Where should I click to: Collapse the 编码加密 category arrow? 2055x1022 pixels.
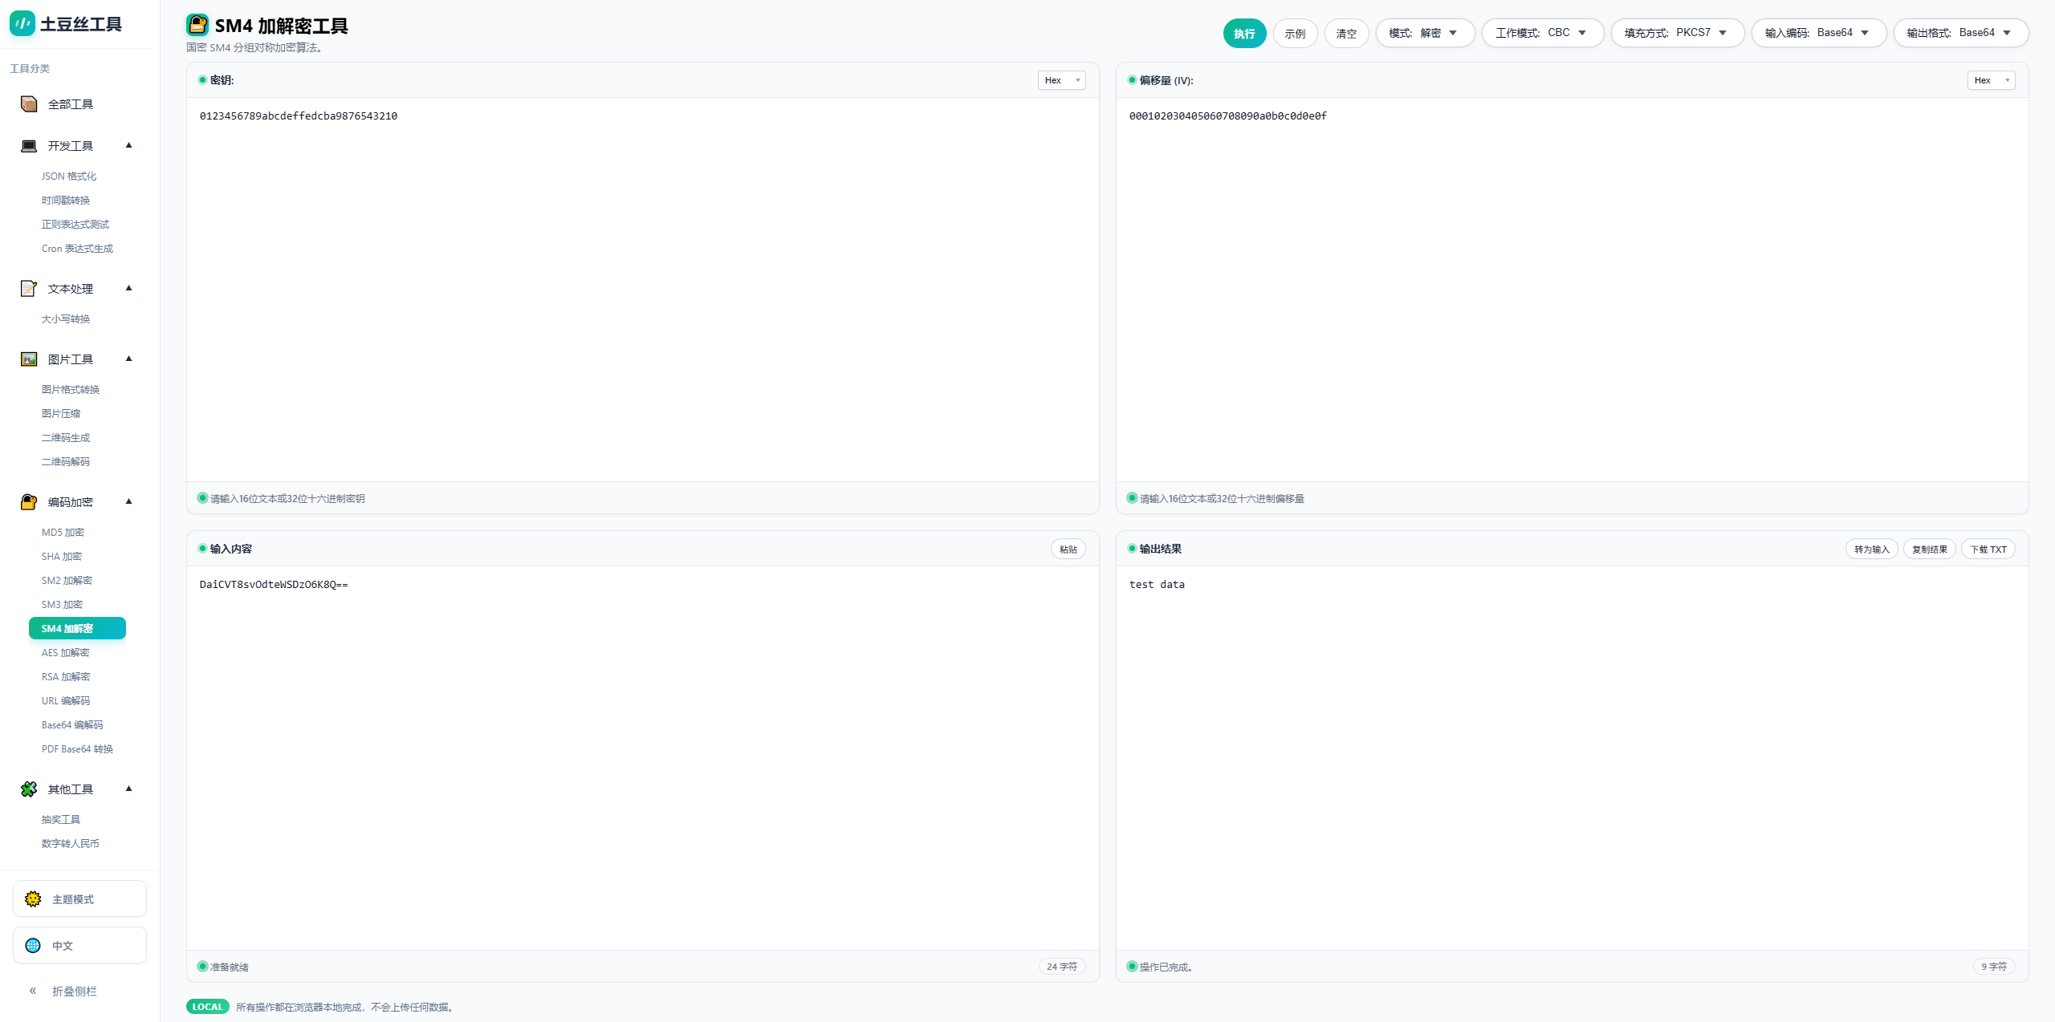tap(128, 502)
